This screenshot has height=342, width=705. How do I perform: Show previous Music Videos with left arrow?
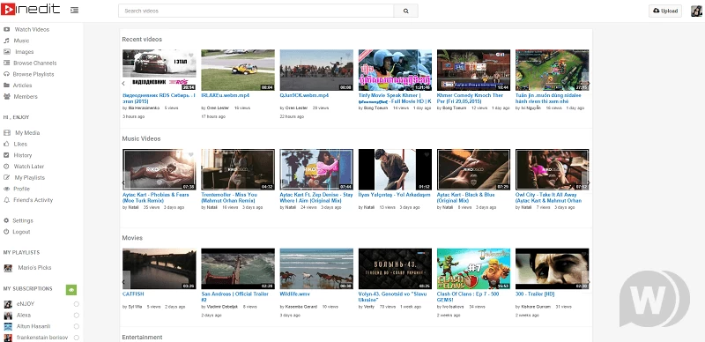(x=124, y=182)
